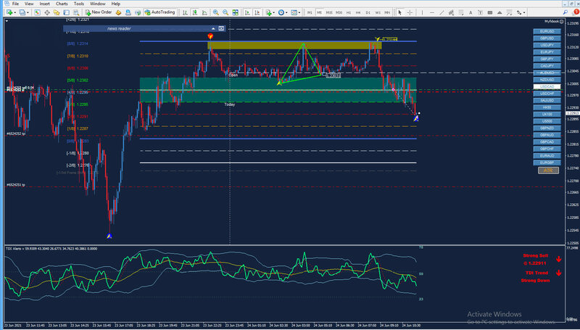Open the Charts menu
The height and width of the screenshot is (330, 580).
(62, 4)
